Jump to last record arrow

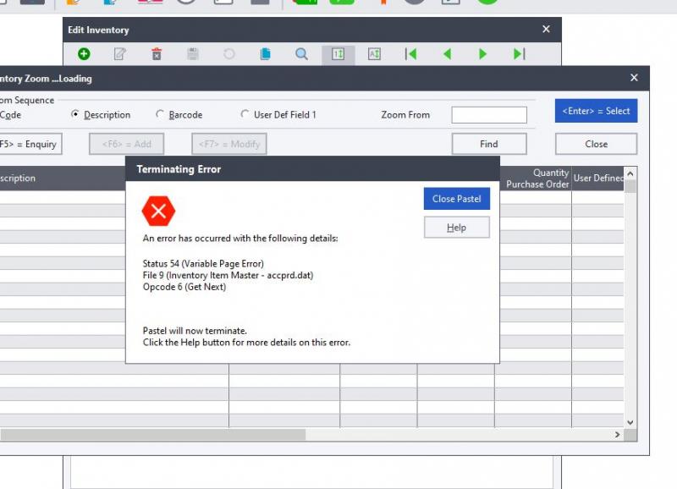(x=519, y=54)
